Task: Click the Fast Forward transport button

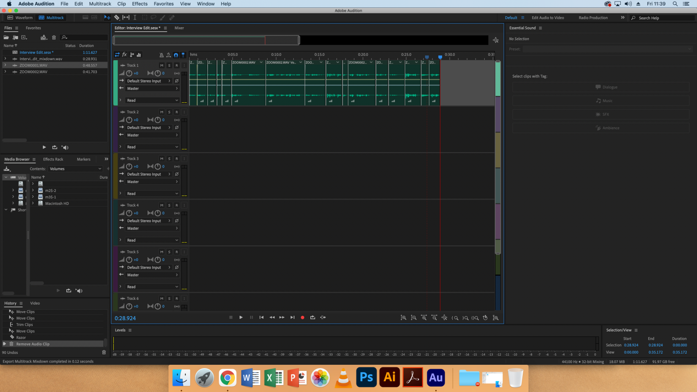Action: tap(282, 318)
